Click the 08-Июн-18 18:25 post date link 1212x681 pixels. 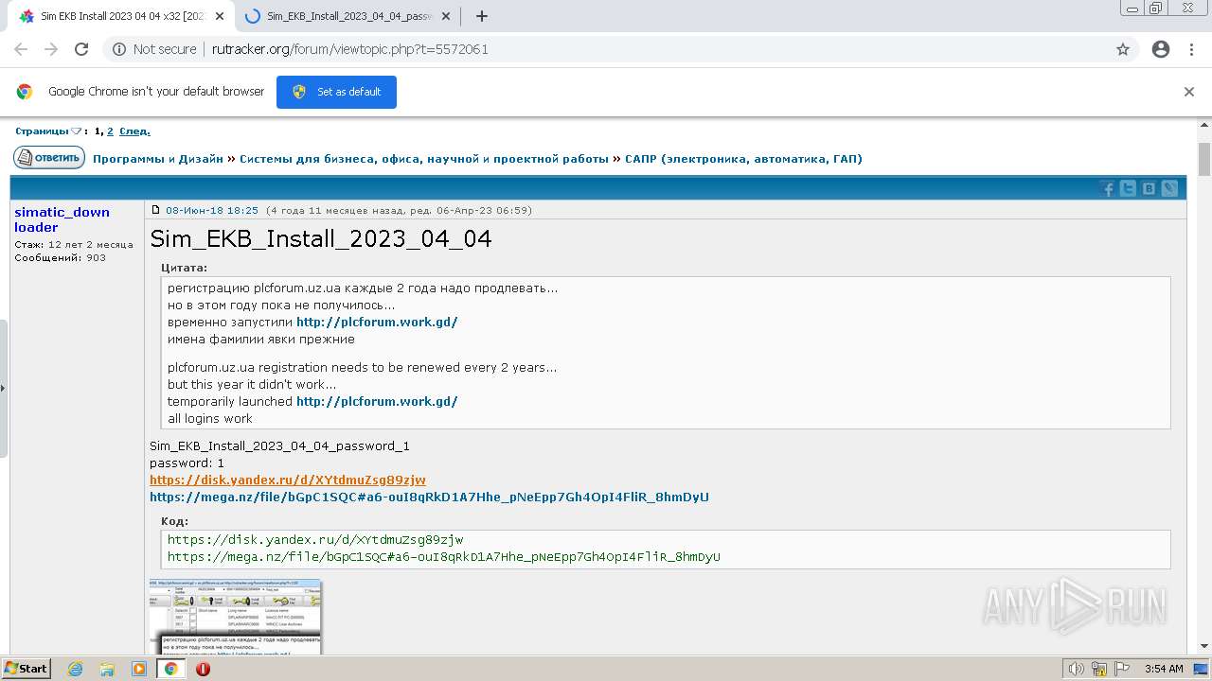(212, 210)
